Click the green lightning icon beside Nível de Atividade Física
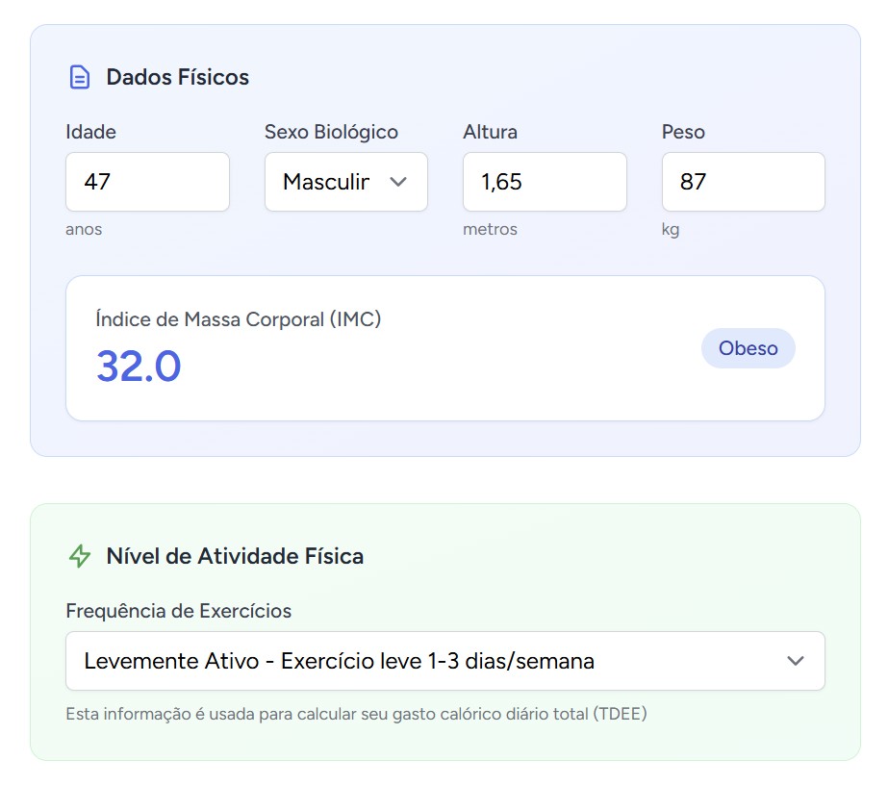888x785 pixels. (x=78, y=556)
